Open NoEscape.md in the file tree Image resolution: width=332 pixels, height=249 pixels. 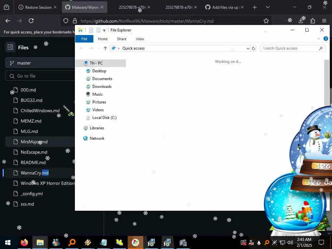(x=34, y=152)
